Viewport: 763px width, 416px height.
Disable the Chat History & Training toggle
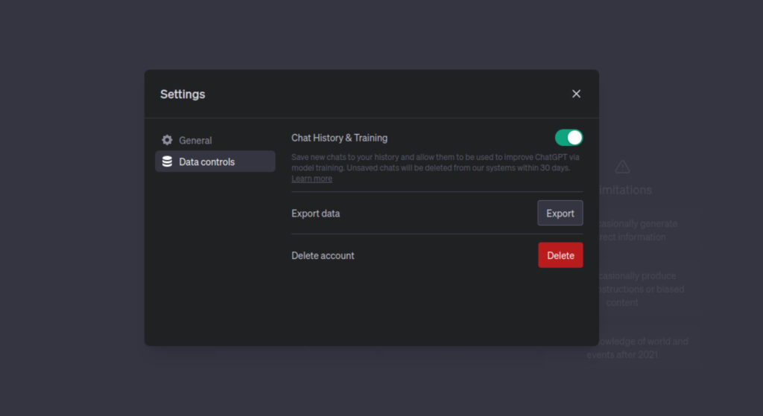coord(569,138)
